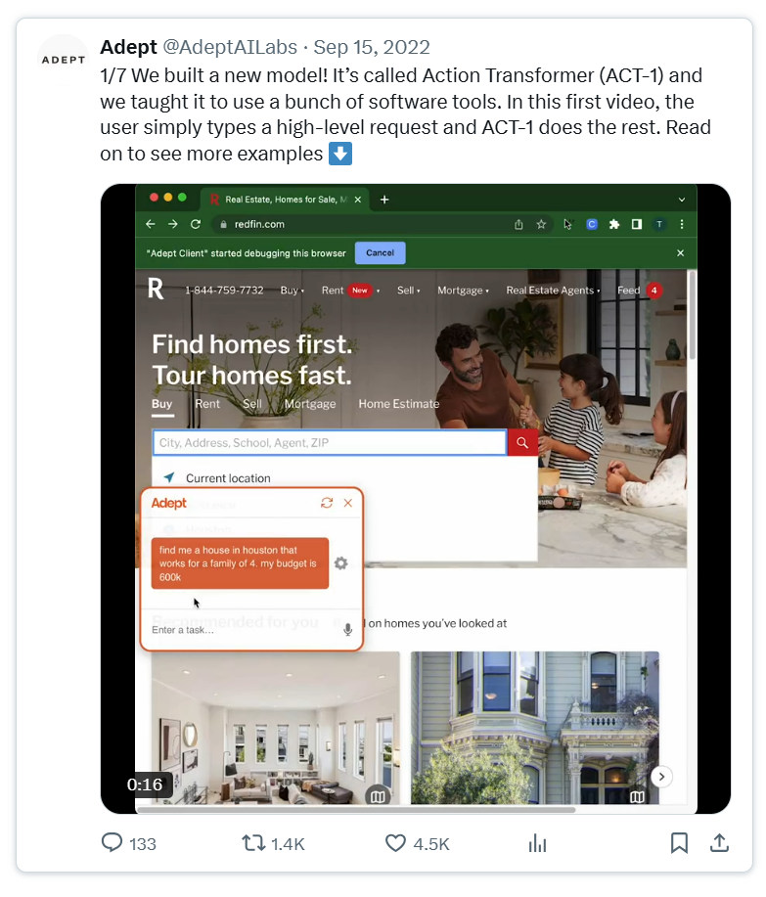
Task: Open the @AdeptAILabs profile handle link
Action: click(230, 47)
